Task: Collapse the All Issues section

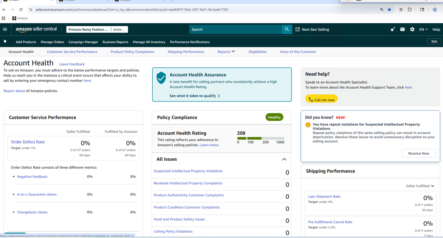Action: pyautogui.click(x=284, y=159)
